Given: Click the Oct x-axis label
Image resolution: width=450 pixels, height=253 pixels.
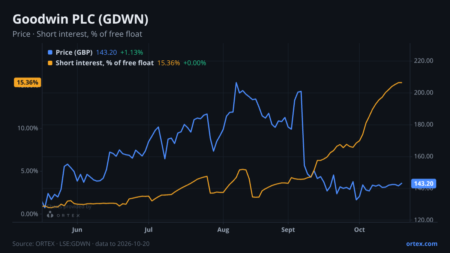Looking at the screenshot, I should pyautogui.click(x=360, y=229).
